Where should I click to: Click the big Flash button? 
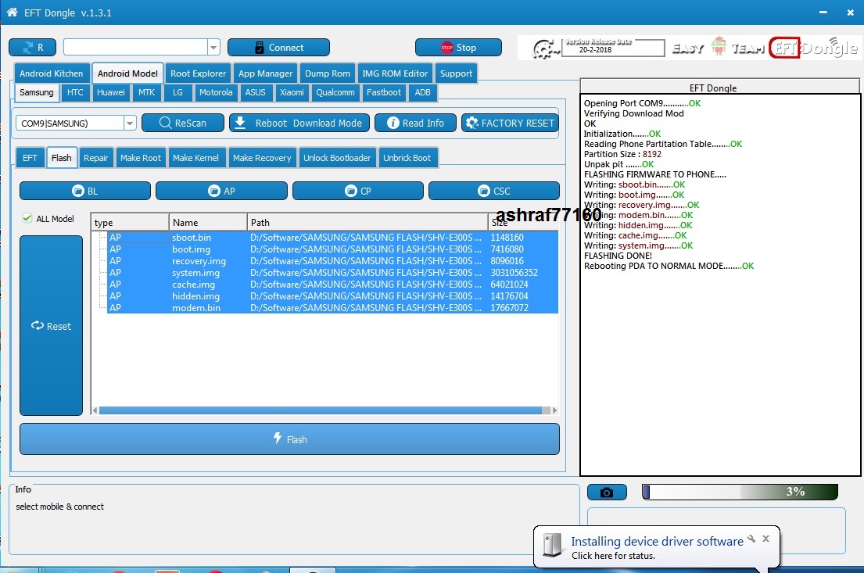290,439
